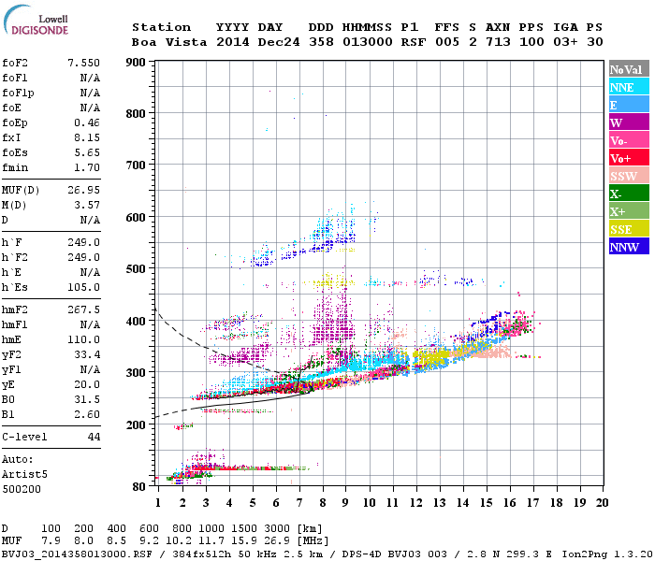Click the fxI value 8.15
The image size is (655, 561).
click(x=87, y=137)
